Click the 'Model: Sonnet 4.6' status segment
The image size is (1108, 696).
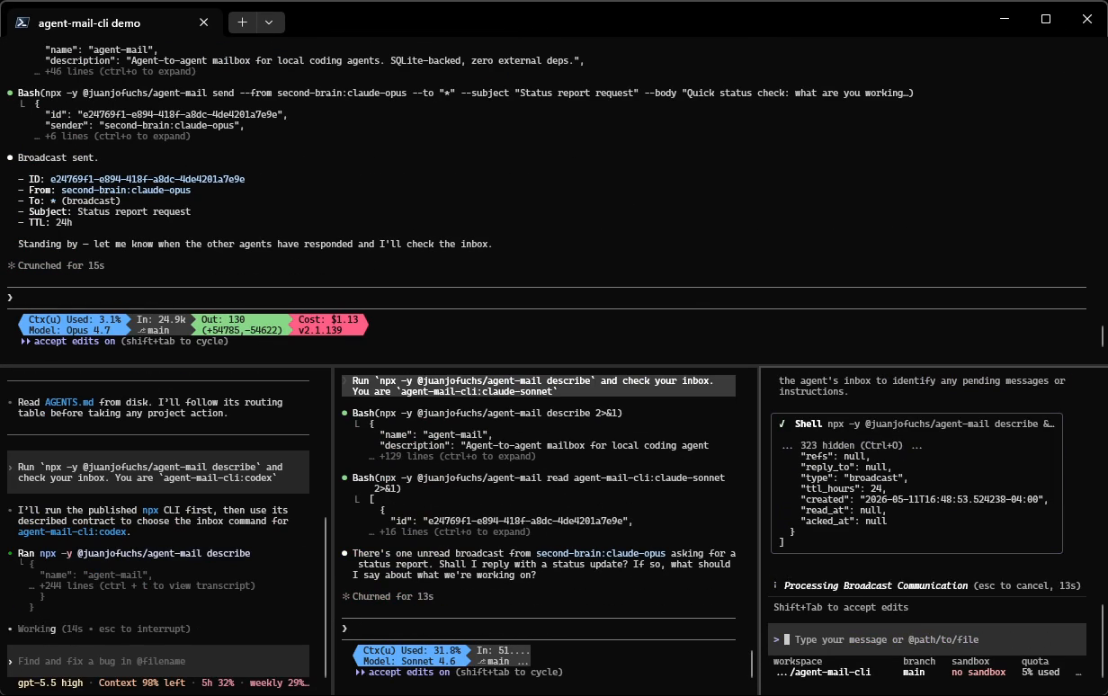[x=412, y=661]
